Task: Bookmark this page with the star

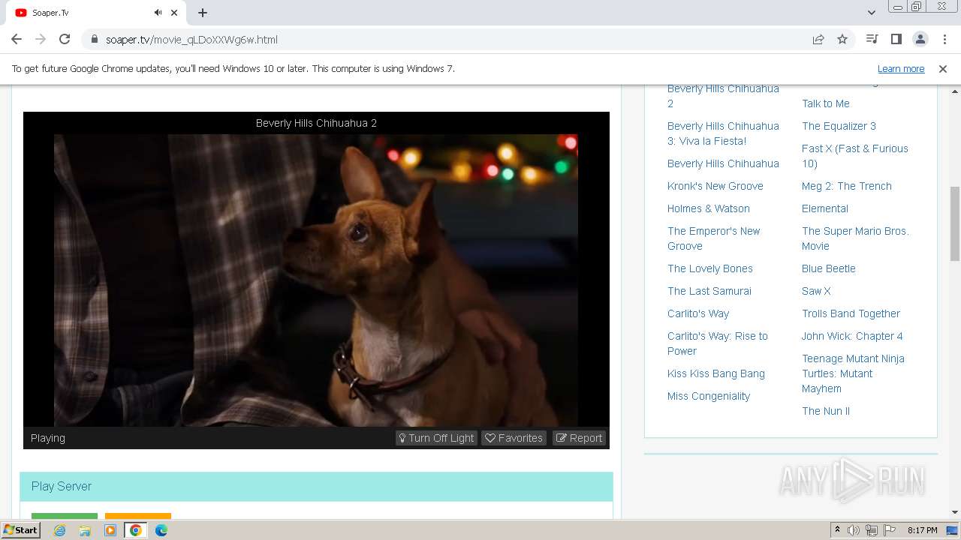Action: click(x=842, y=39)
